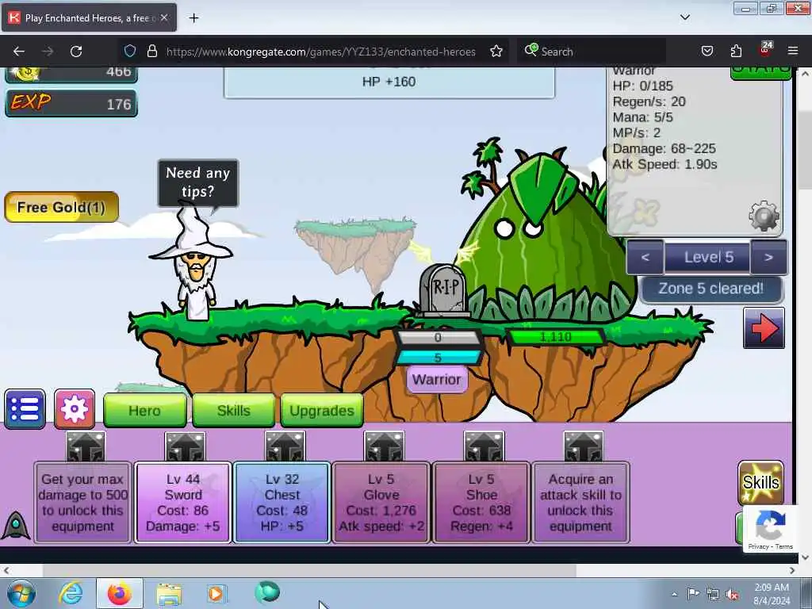Claim Free Gold(1) button
This screenshot has width=812, height=609.
pos(62,207)
